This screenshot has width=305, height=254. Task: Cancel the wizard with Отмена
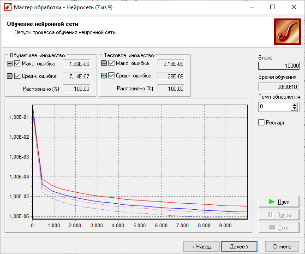point(282,247)
